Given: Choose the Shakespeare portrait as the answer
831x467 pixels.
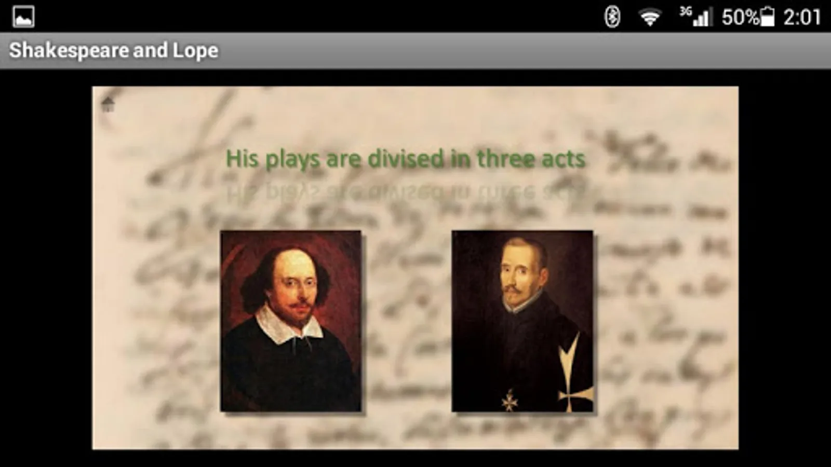Looking at the screenshot, I should (291, 321).
